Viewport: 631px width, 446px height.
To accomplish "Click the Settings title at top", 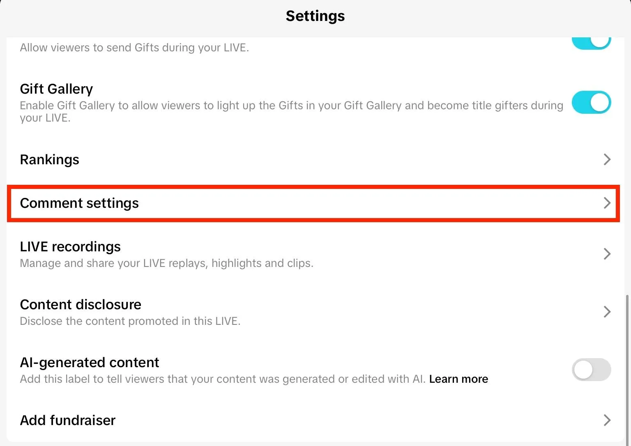I will (x=315, y=16).
